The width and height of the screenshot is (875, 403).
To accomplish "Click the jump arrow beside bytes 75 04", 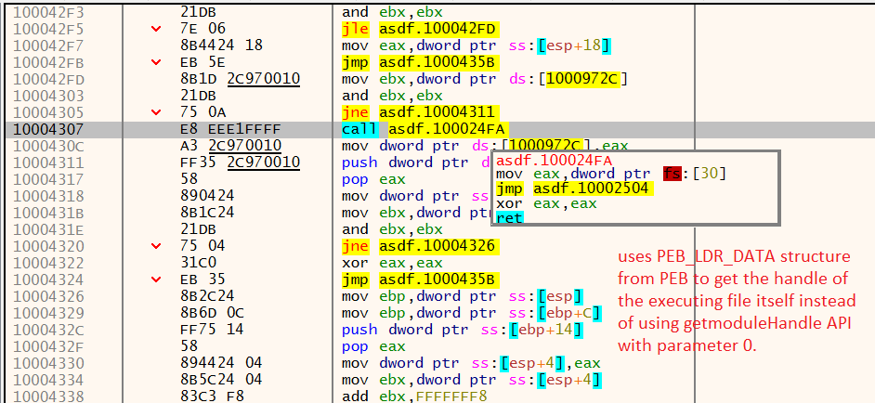I will click(x=156, y=246).
